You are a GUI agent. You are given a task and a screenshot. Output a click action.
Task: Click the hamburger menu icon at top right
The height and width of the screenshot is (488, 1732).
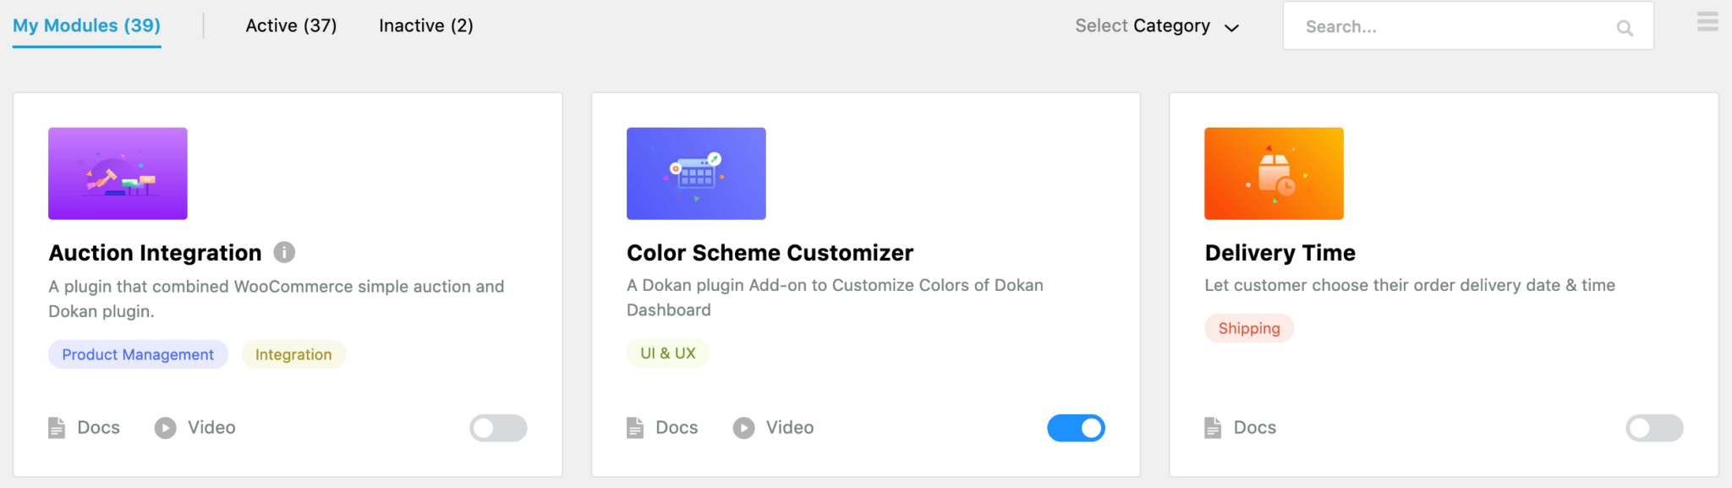[x=1707, y=22]
